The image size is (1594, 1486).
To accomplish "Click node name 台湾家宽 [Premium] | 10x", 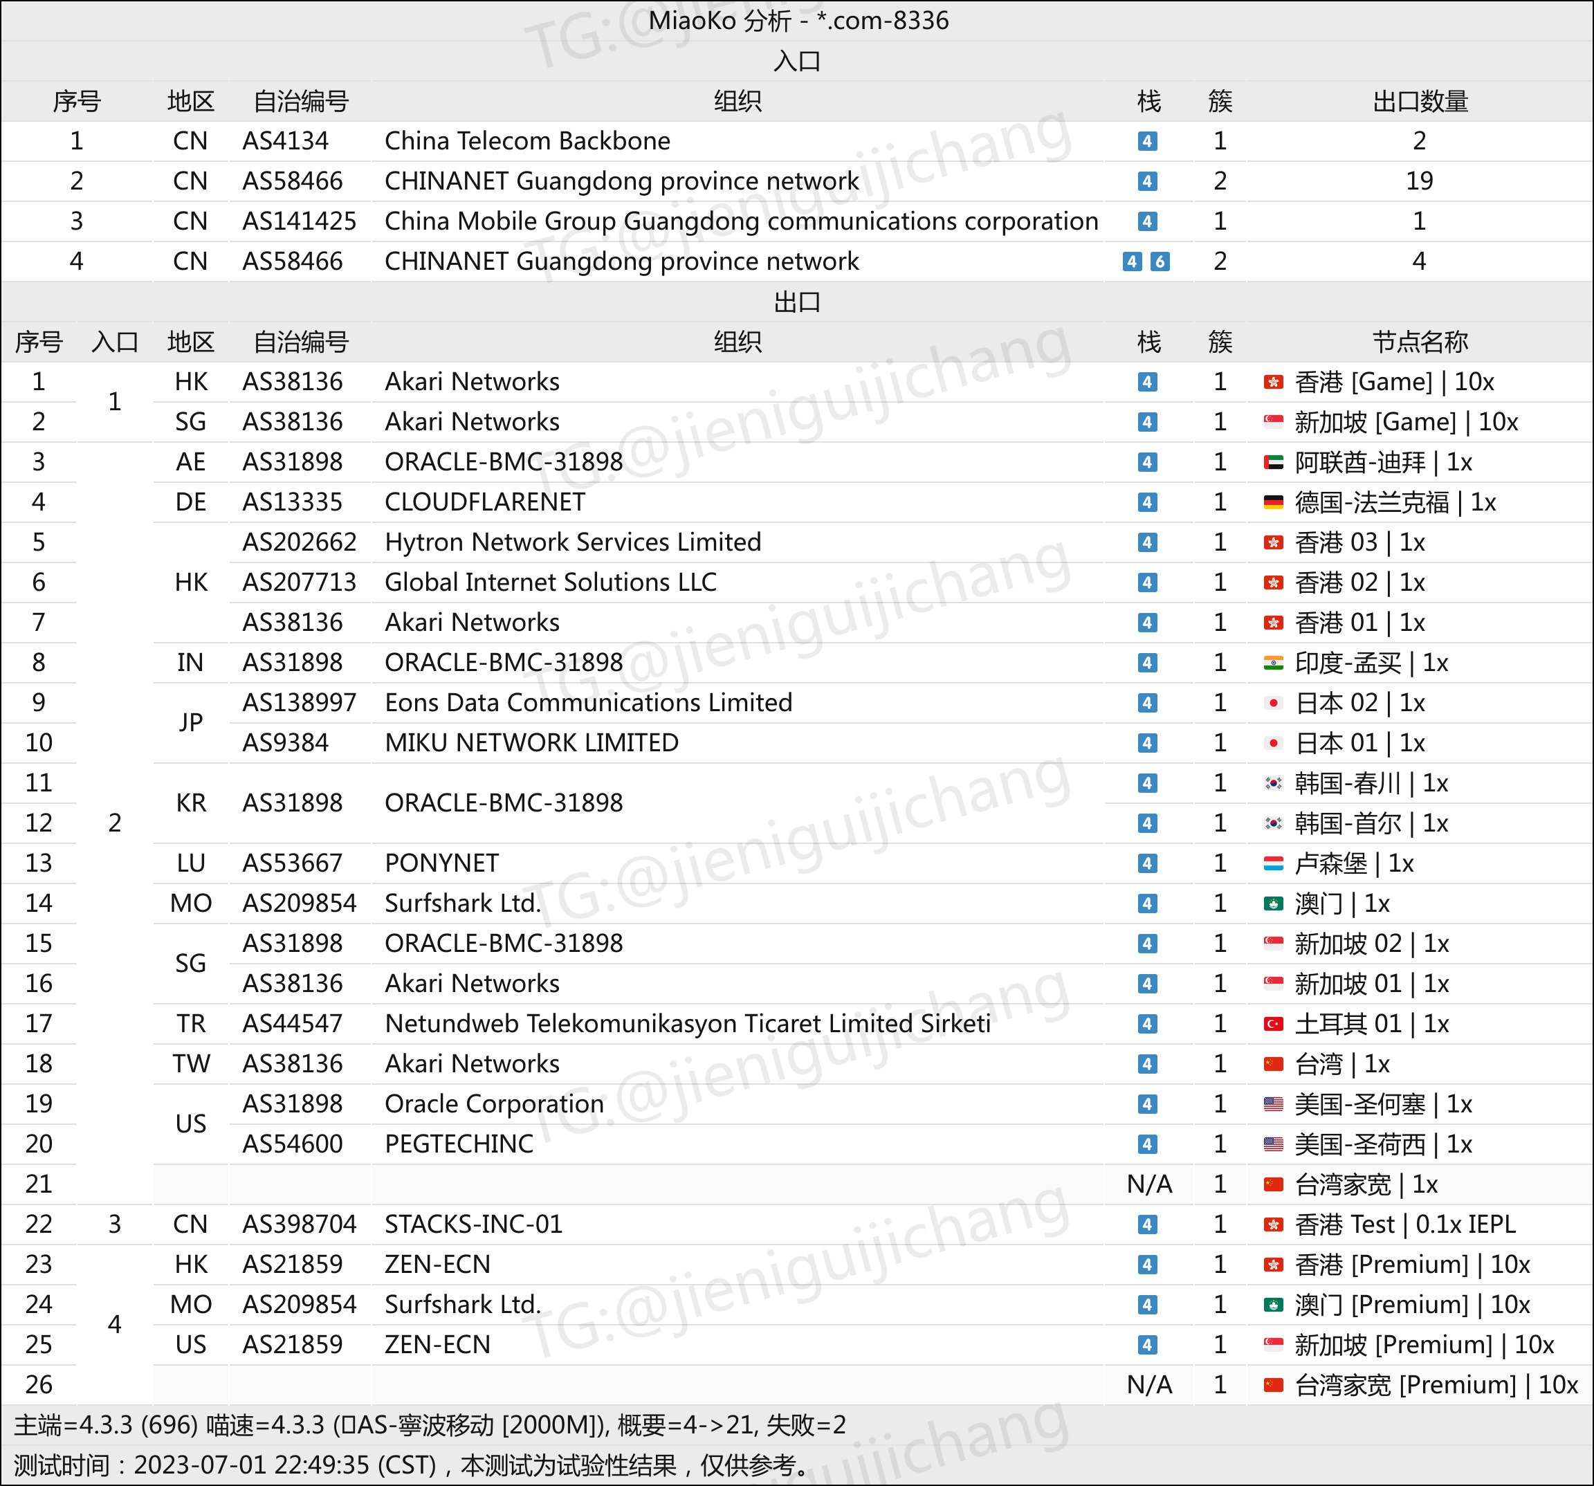I will tap(1436, 1384).
